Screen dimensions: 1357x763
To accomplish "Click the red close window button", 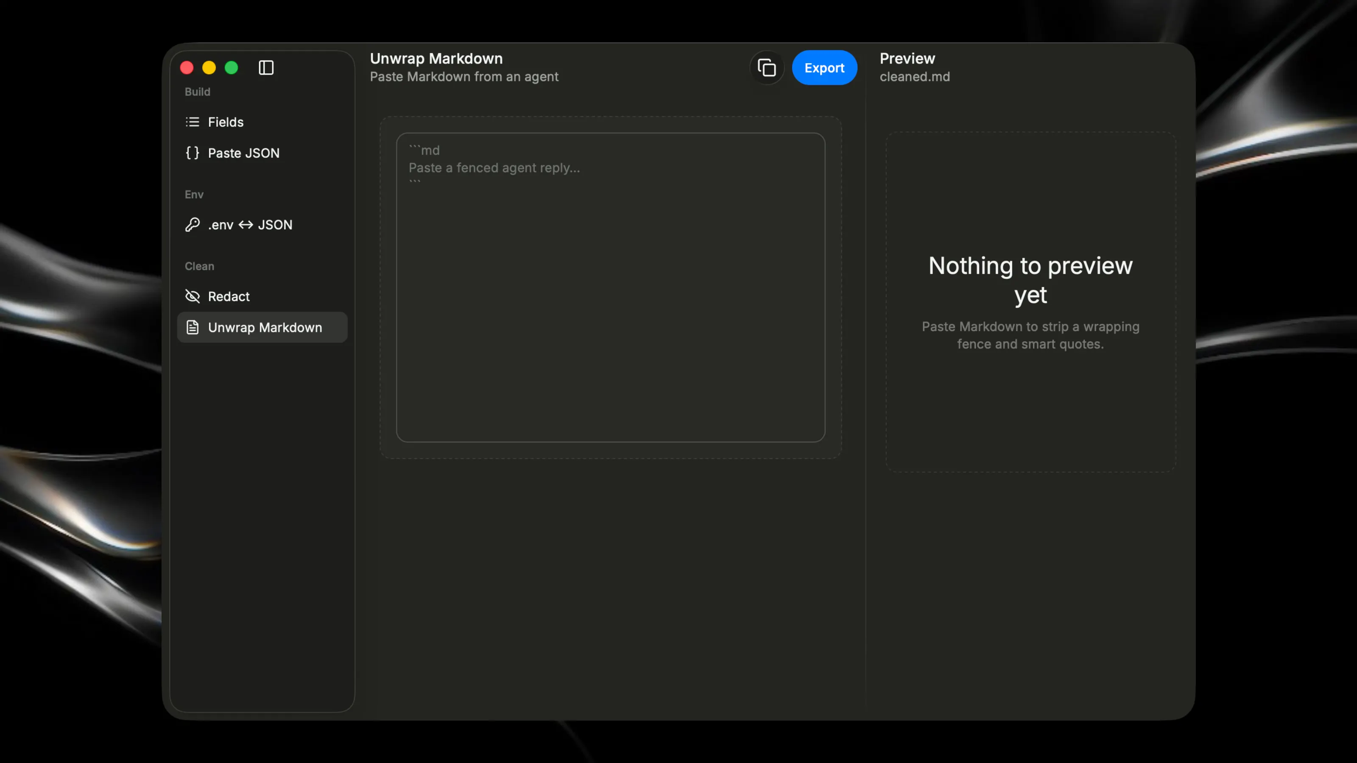I will coord(187,67).
